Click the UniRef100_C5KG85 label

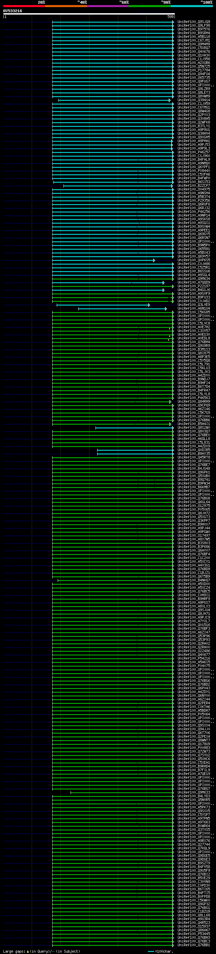[194, 312]
